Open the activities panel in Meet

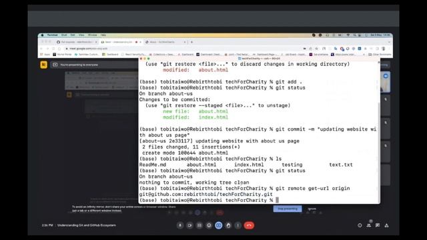coord(387,225)
